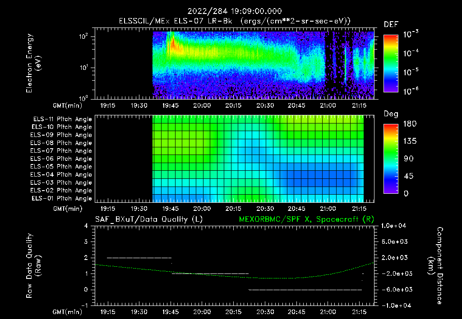Select the ELS-06 Pitch Angle row label
Image resolution: width=462 pixels, height=319 pixels.
pyautogui.click(x=61, y=159)
